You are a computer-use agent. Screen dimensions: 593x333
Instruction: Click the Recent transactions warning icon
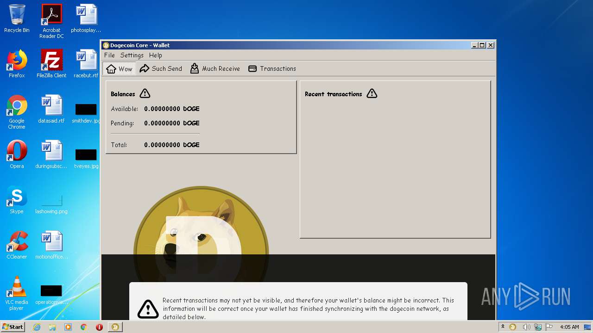click(372, 94)
